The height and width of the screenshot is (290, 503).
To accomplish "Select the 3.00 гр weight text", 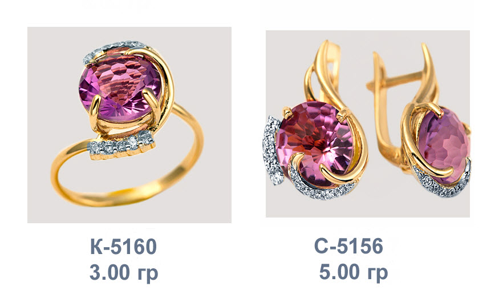I will tap(124, 273).
